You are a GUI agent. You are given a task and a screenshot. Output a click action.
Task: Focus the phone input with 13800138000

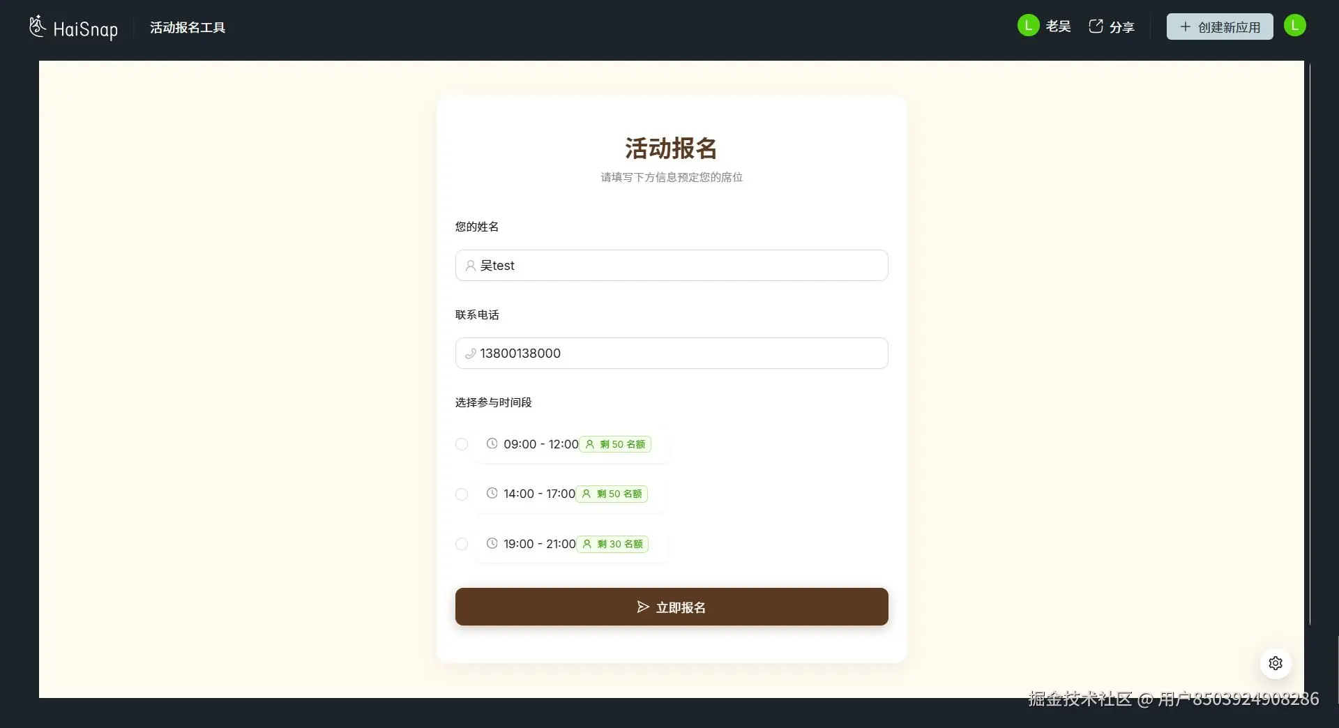point(672,354)
